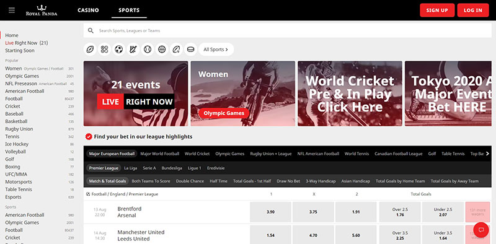Select the Canadian Football League tab
The height and width of the screenshot is (244, 496).
tap(399, 154)
